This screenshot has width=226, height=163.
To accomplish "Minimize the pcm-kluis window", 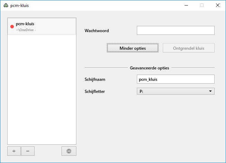I will point(186,5).
